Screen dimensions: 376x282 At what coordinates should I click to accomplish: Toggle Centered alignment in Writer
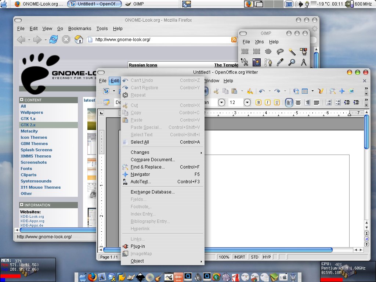click(298, 103)
